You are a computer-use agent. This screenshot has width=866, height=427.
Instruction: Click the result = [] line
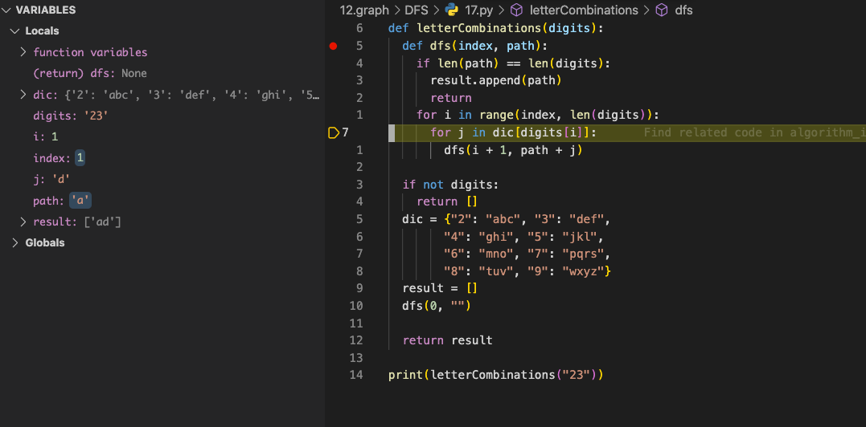[x=440, y=288]
